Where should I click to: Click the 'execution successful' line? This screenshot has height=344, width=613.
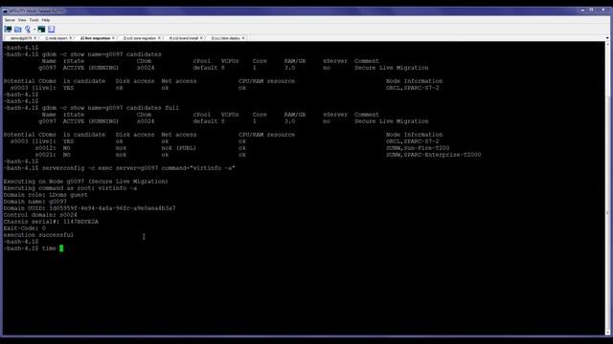coord(38,235)
